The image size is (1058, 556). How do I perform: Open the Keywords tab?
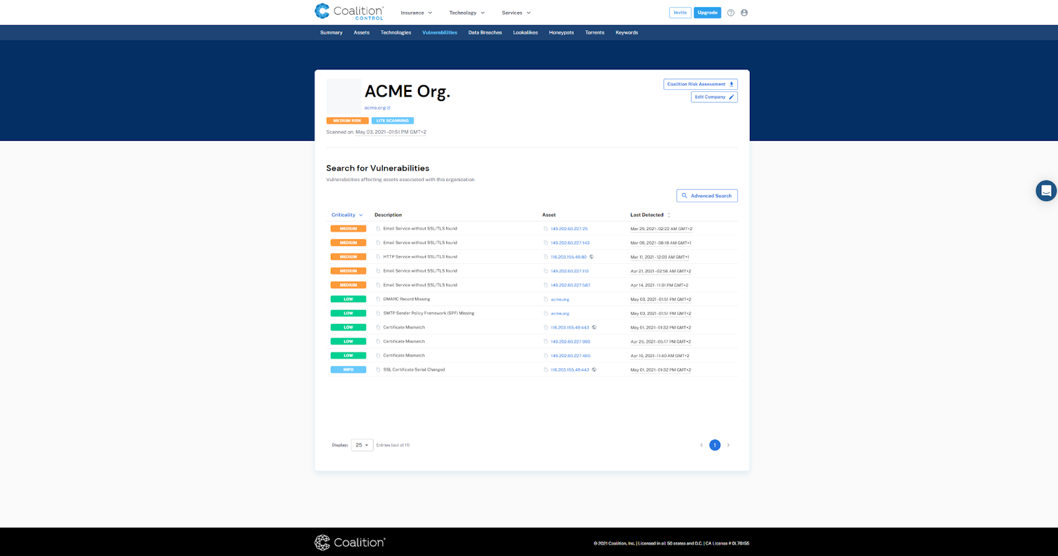(627, 32)
